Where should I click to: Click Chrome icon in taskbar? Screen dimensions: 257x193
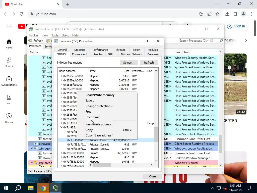pos(43,188)
